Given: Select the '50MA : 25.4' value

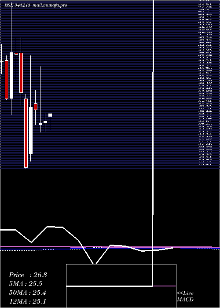Looking at the screenshot, I should coord(28,293).
